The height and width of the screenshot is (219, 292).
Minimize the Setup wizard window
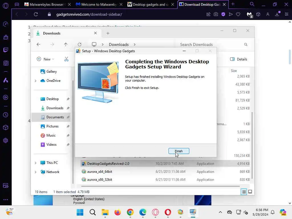184,51
